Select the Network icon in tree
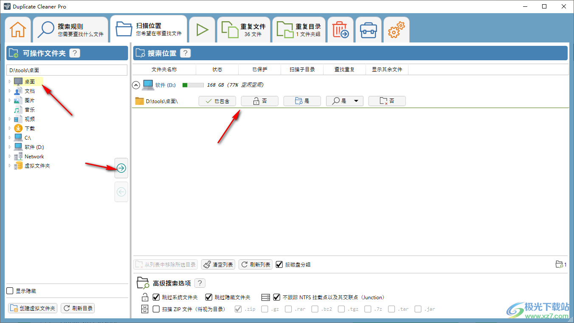Viewport: 574px width, 323px height. tap(18, 156)
